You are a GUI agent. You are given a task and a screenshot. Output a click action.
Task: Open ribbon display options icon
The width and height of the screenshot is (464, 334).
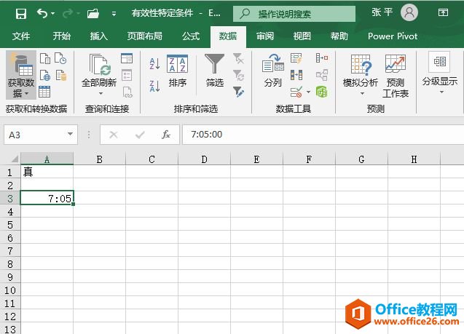pos(443,12)
